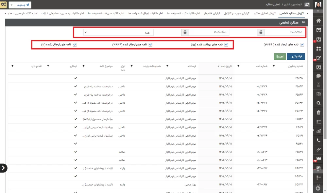The image size is (327, 193).
Task: Export the report with Excel button
Action: pyautogui.click(x=280, y=56)
